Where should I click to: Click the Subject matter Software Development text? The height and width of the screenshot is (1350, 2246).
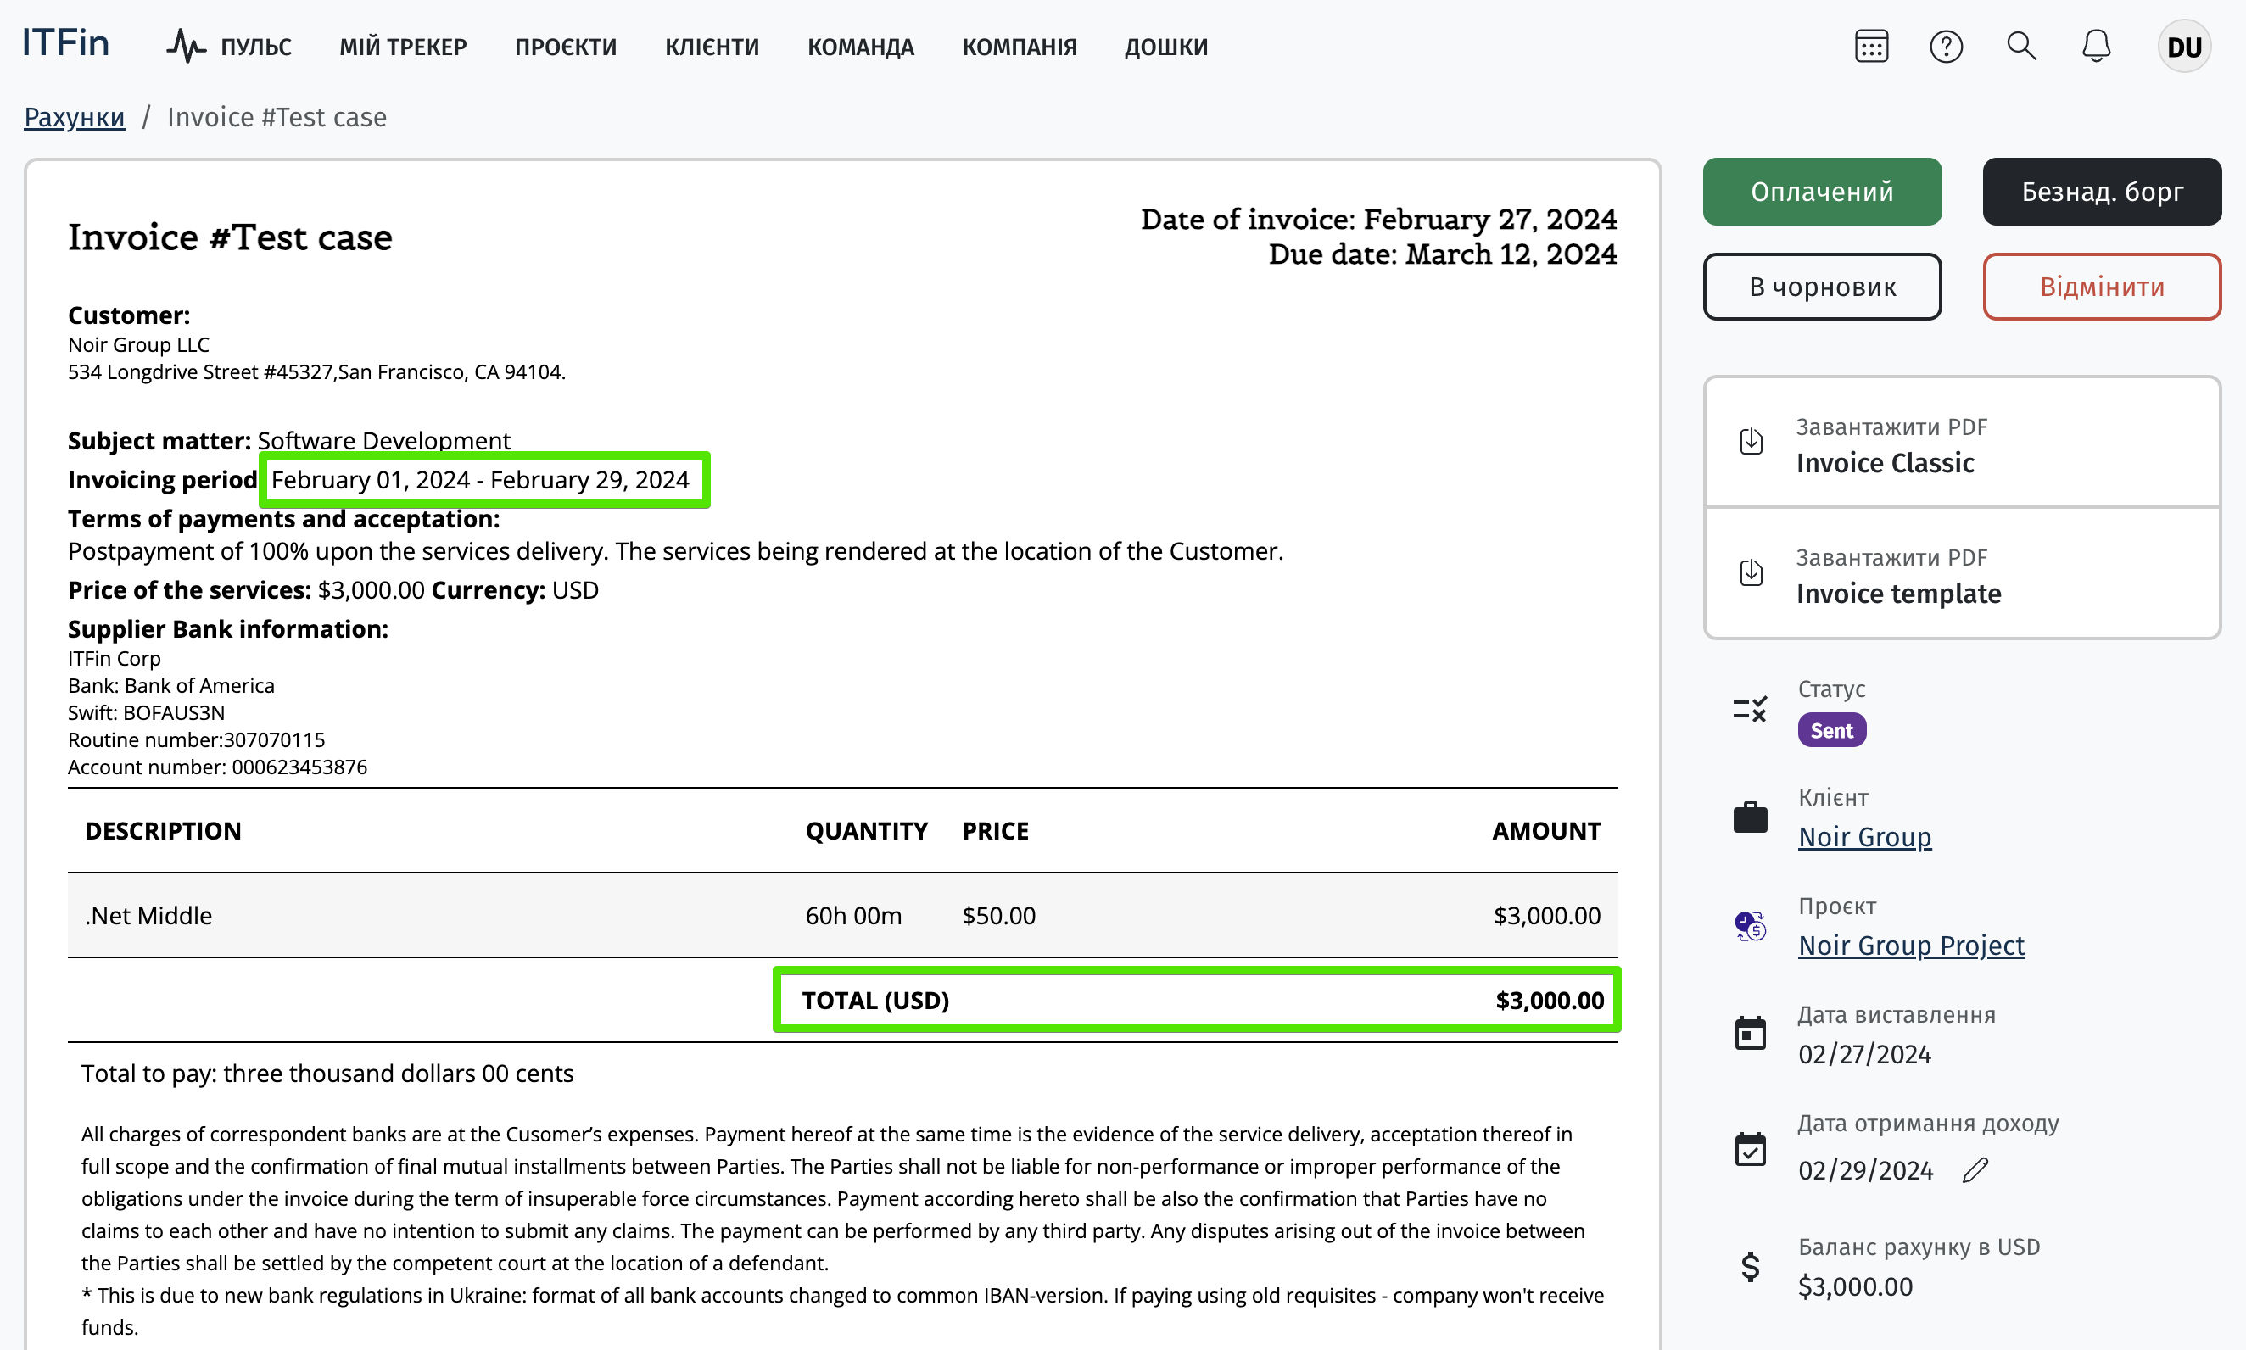tap(288, 440)
